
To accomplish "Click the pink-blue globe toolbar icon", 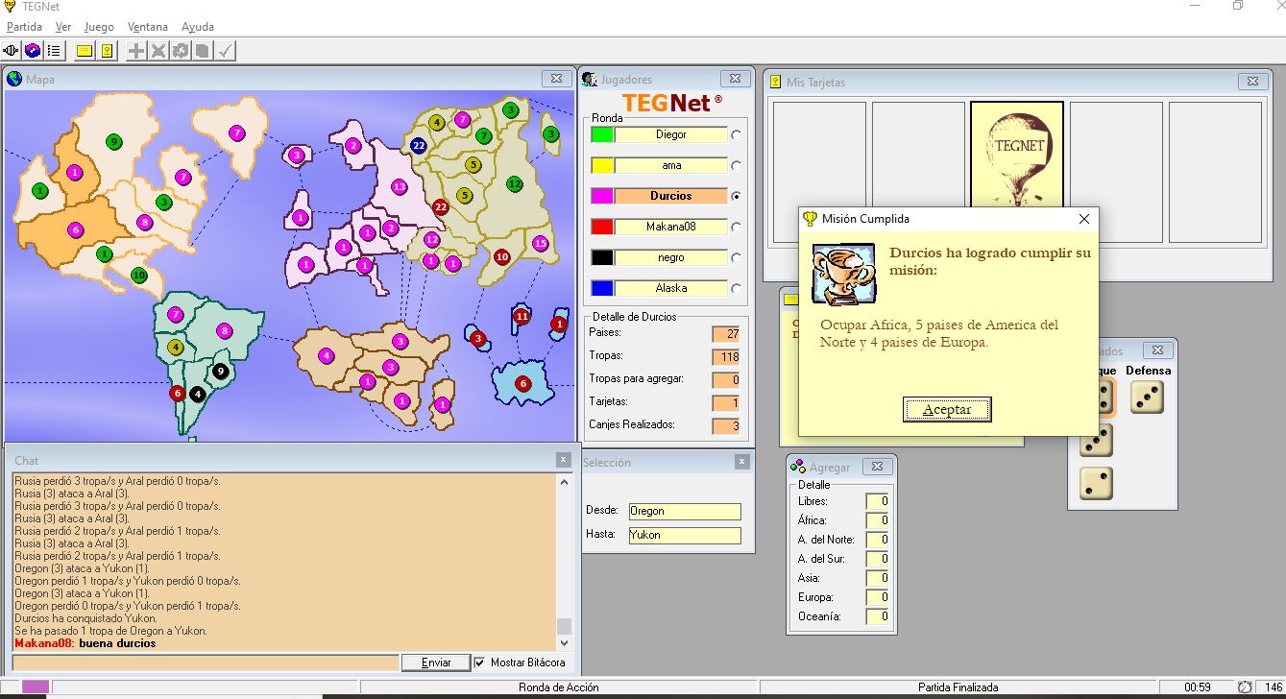I will click(x=33, y=51).
